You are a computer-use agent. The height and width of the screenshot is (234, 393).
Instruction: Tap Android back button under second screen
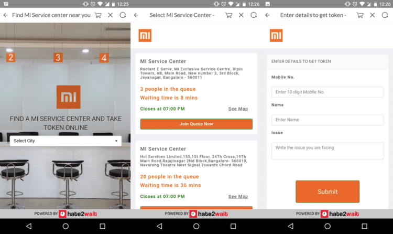pos(159,226)
